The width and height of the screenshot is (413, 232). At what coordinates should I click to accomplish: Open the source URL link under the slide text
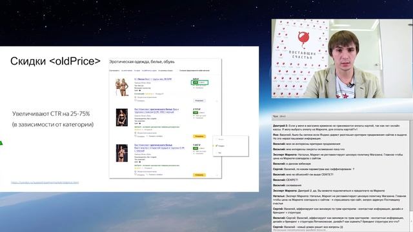coord(45,182)
